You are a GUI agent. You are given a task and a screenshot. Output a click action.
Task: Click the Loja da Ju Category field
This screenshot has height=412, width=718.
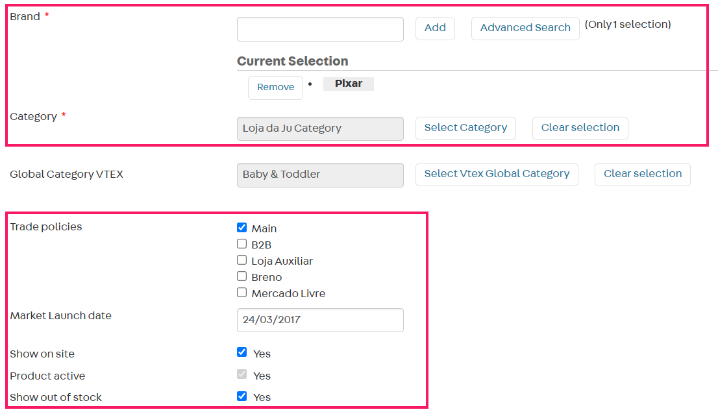[x=320, y=128]
